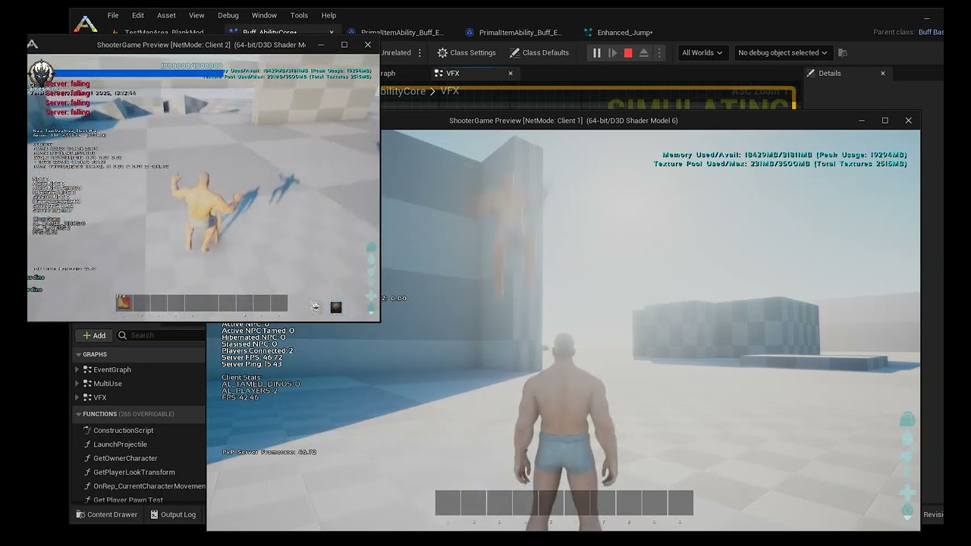Viewport: 971px width, 546px height.
Task: Select the GetOwnerCharacter function
Action: [x=125, y=458]
